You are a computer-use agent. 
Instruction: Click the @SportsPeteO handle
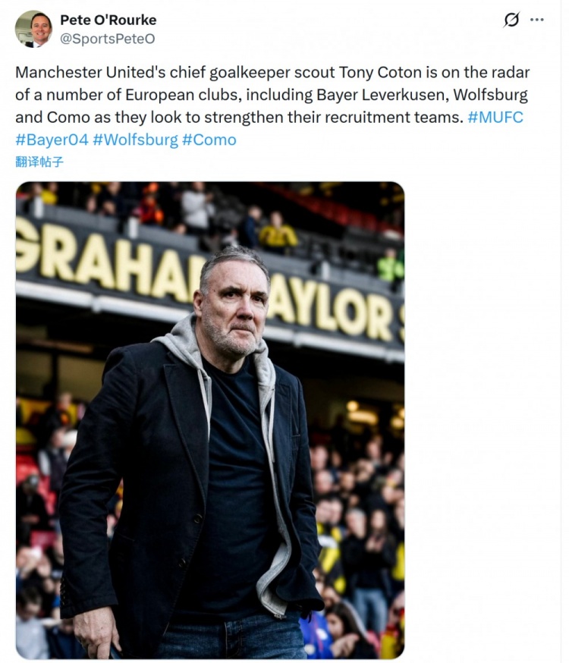click(107, 39)
